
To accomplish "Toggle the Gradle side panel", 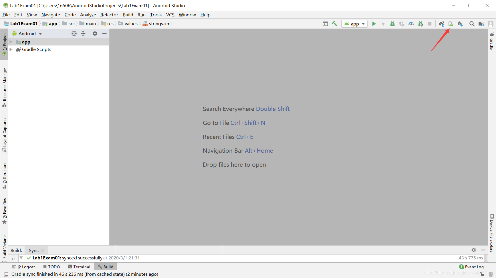I will pyautogui.click(x=492, y=41).
